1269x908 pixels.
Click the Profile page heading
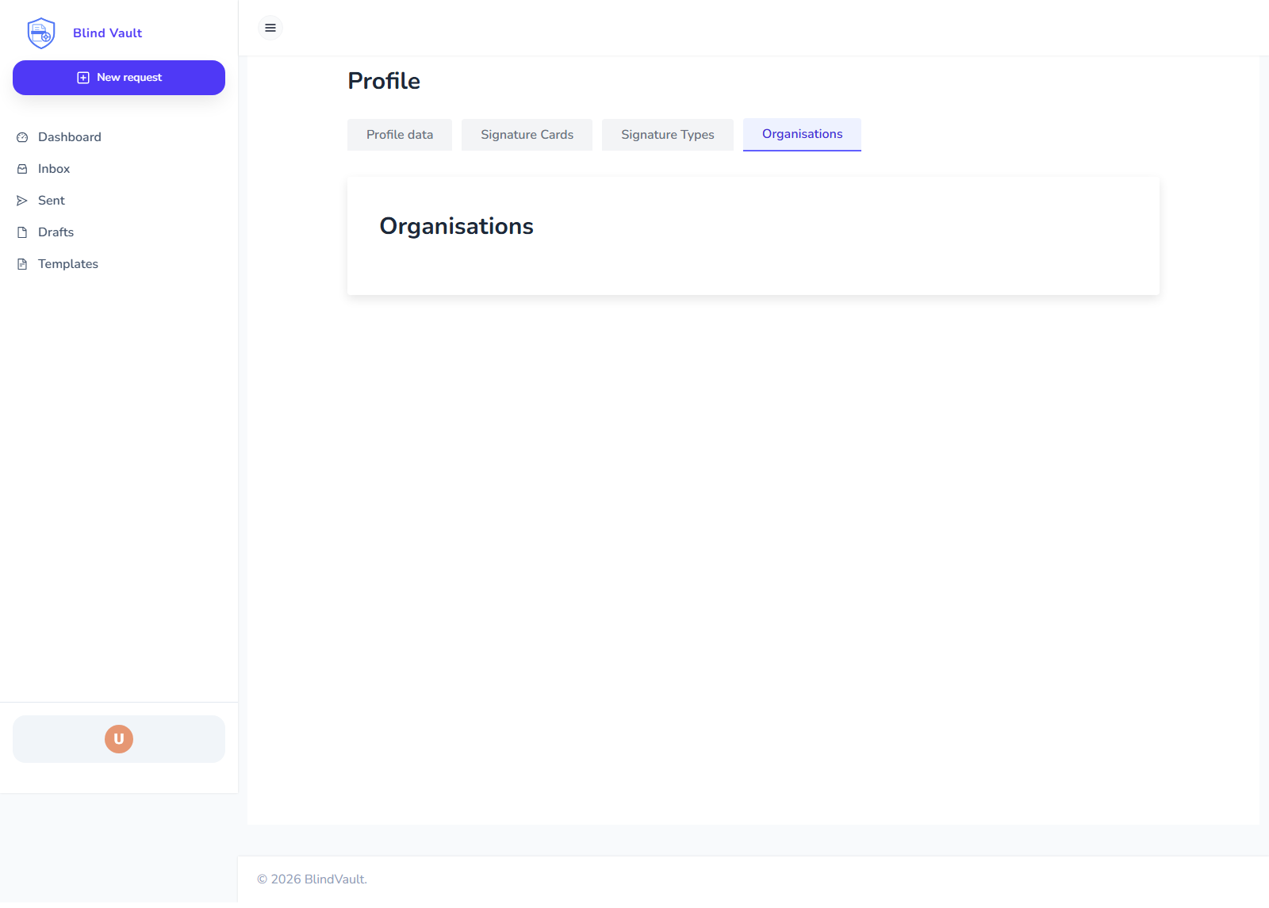[384, 80]
